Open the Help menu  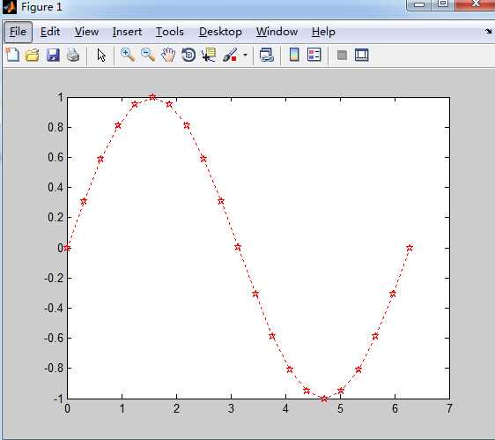pos(323,32)
